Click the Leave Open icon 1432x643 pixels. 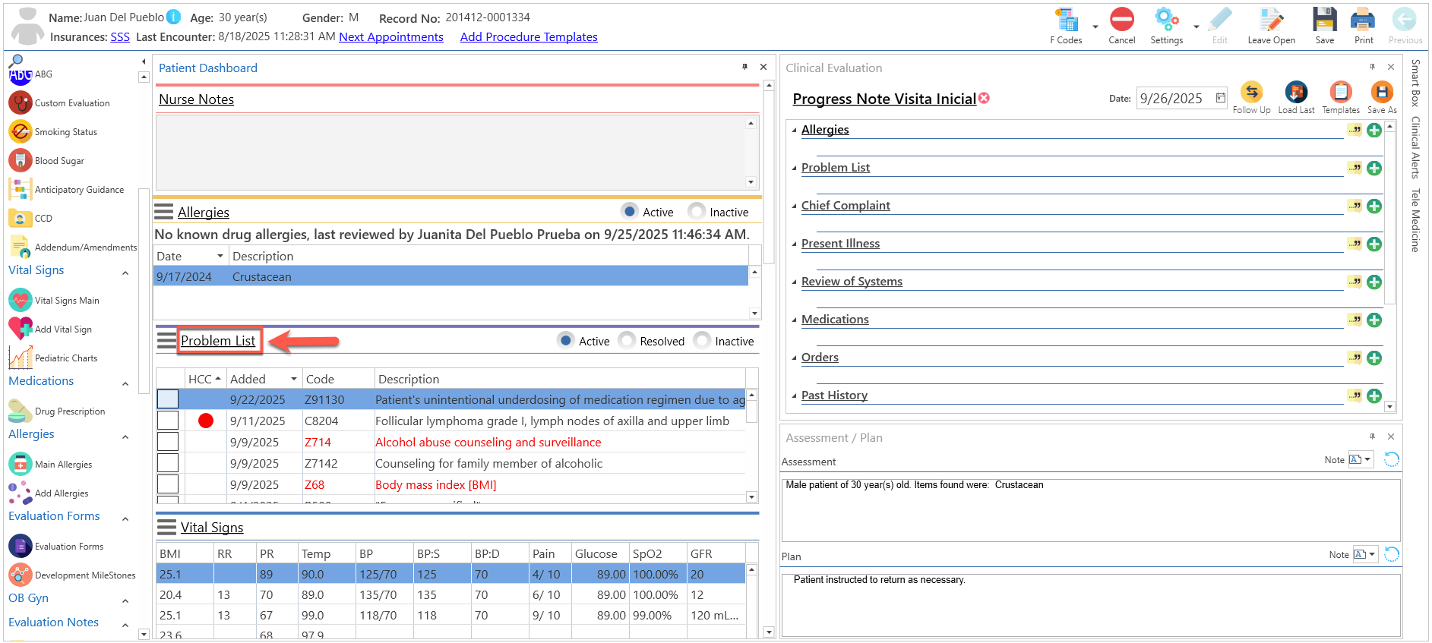click(1271, 20)
